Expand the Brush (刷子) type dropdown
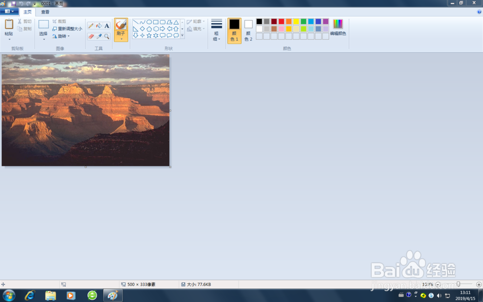 tap(121, 39)
